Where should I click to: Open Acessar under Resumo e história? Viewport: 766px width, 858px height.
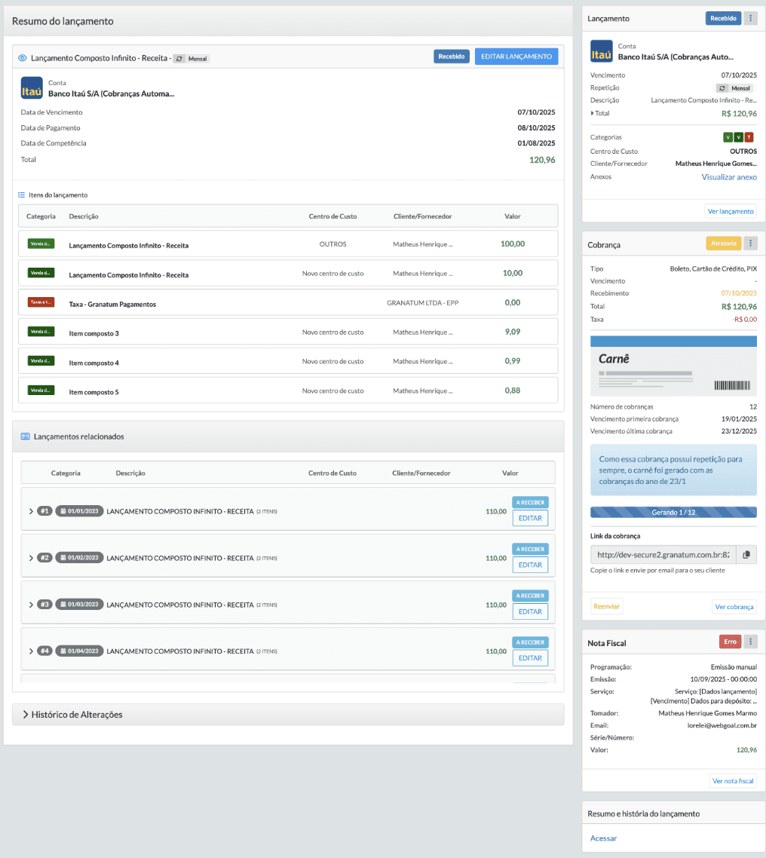[x=603, y=838]
